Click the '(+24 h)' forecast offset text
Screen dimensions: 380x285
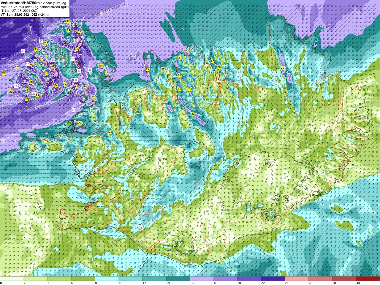point(43,15)
